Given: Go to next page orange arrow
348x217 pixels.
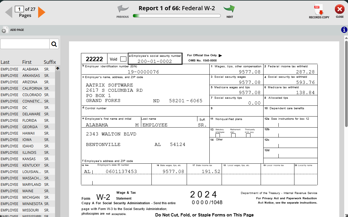Looking at the screenshot, I should pos(42,12).
